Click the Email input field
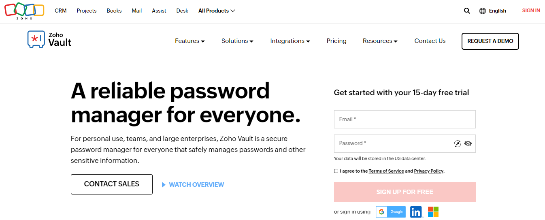The width and height of the screenshot is (545, 220). [404, 119]
